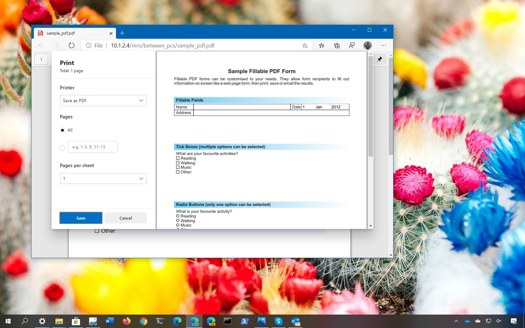
Task: Click the pin toolbar icon
Action: 380,59
